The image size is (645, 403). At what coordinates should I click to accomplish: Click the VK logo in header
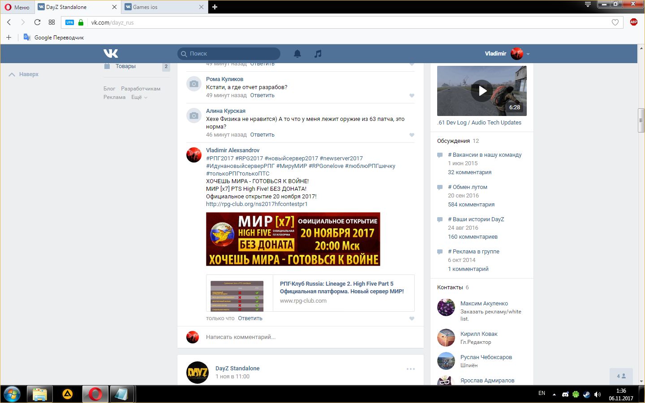(111, 54)
